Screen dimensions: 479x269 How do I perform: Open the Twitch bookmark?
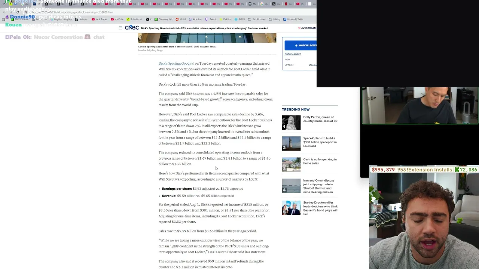click(211, 19)
